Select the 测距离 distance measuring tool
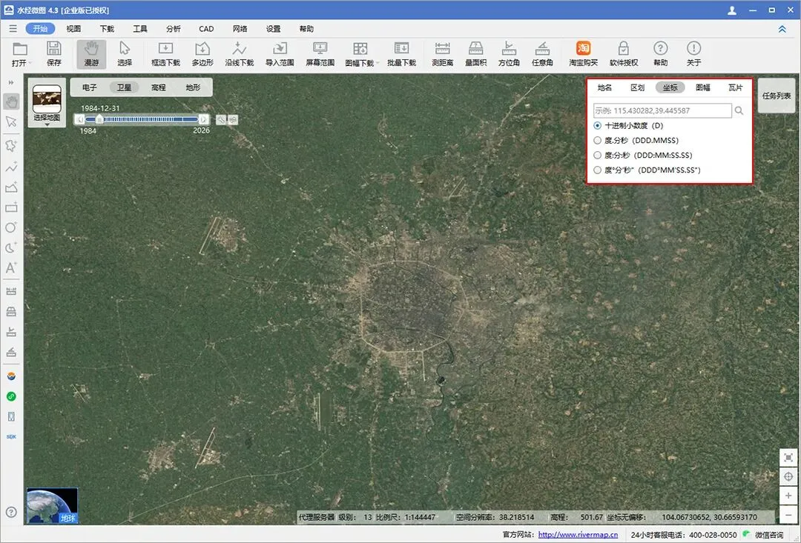Viewport: 801px width, 543px height. coord(442,54)
